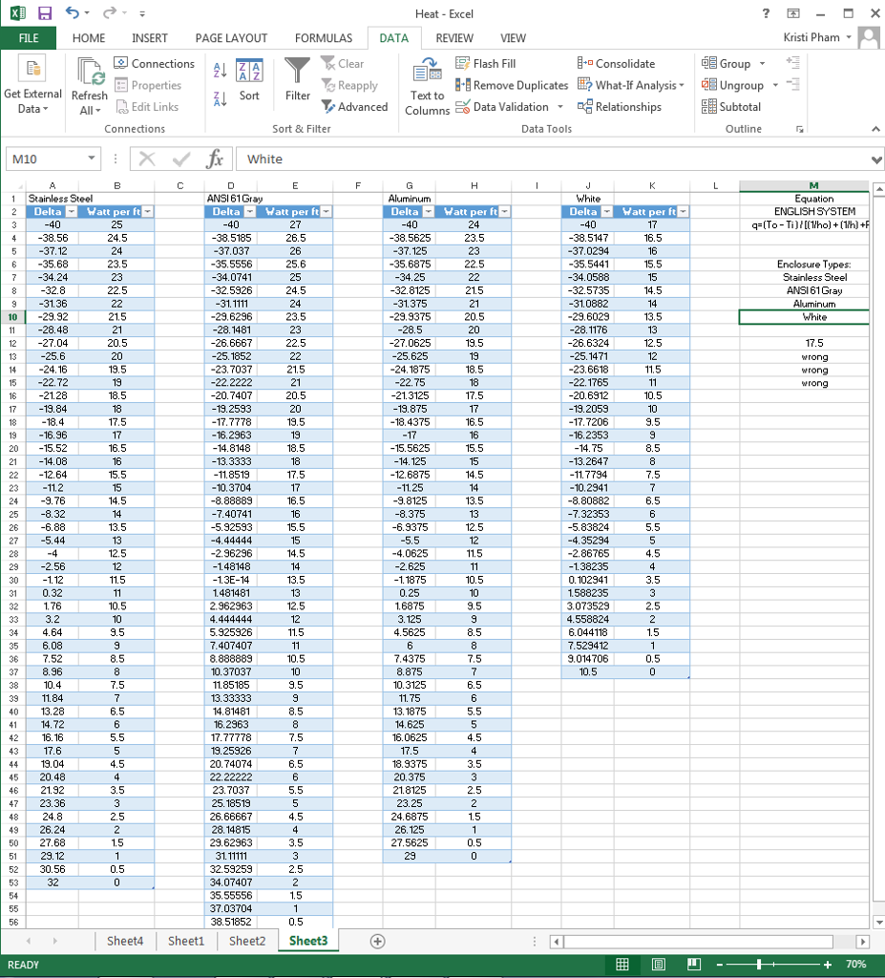885x978 pixels.
Task: Open the Name Box dropdown arrow
Action: coord(91,159)
